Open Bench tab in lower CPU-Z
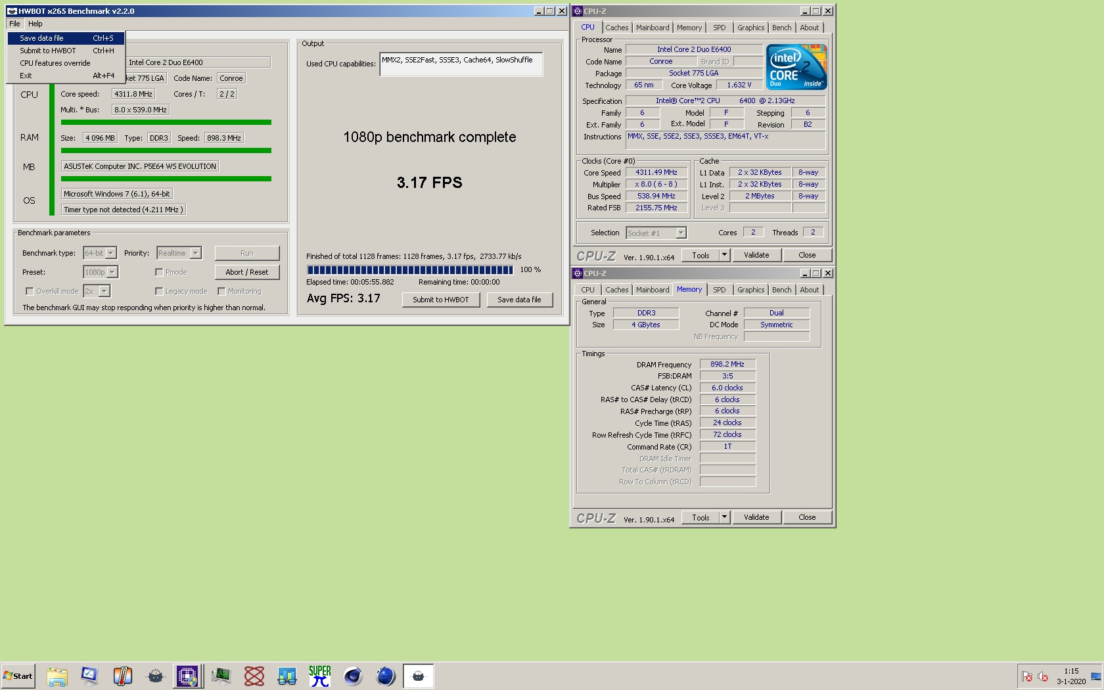 point(781,290)
